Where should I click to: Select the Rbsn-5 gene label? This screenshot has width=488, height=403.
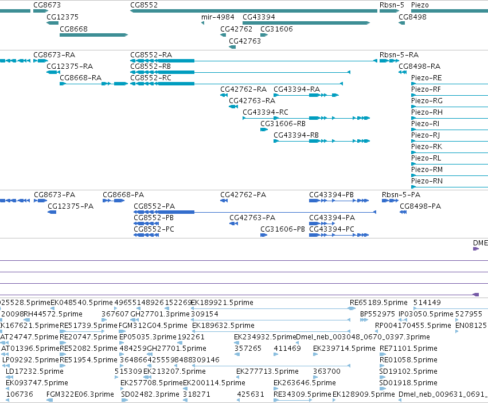392,5
